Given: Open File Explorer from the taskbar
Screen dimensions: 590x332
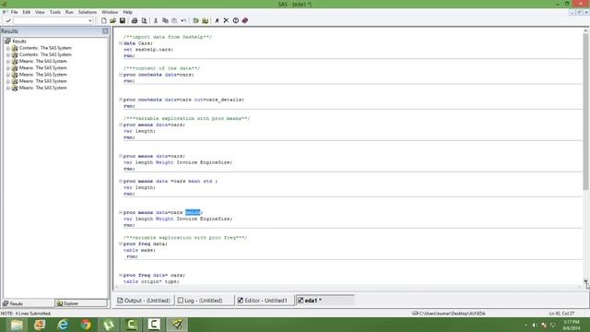Looking at the screenshot, I should [17, 325].
